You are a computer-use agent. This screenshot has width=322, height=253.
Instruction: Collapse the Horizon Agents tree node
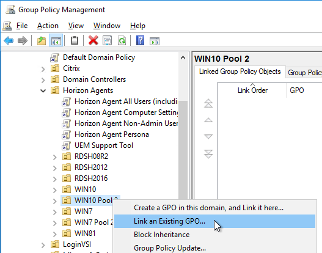point(43,90)
